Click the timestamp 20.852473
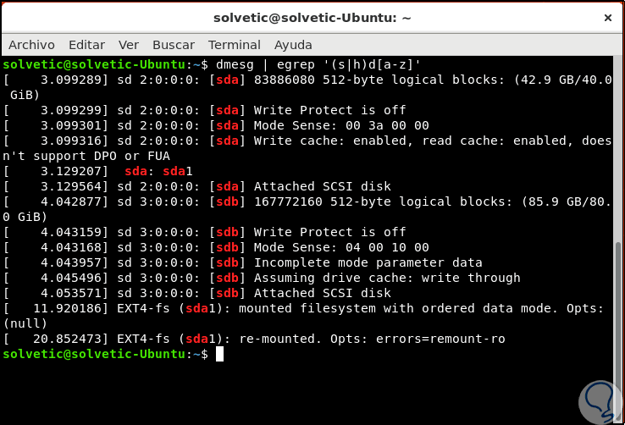The height and width of the screenshot is (425, 625). click(x=68, y=339)
